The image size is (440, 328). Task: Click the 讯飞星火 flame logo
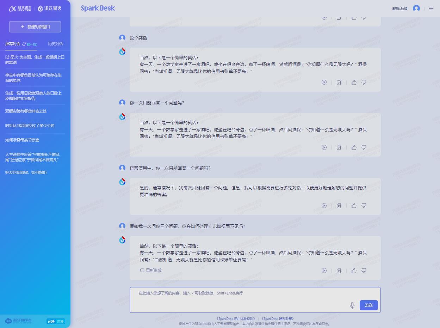[50, 8]
